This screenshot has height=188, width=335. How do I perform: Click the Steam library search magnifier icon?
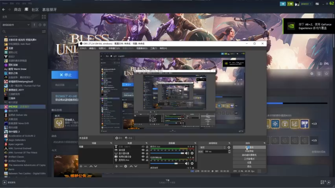click(4, 32)
